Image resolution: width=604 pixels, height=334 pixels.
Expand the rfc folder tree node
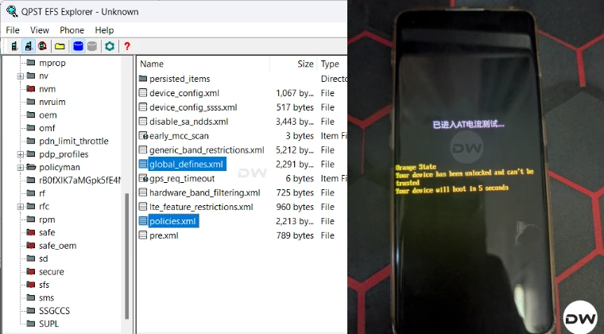click(21, 207)
